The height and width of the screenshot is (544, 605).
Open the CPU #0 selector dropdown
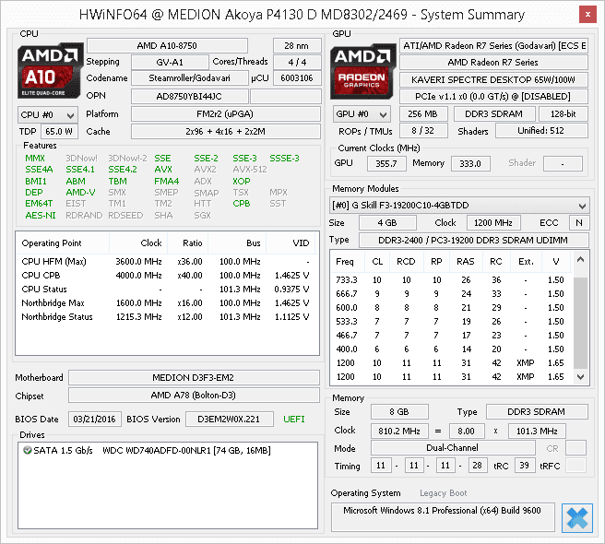coord(47,115)
